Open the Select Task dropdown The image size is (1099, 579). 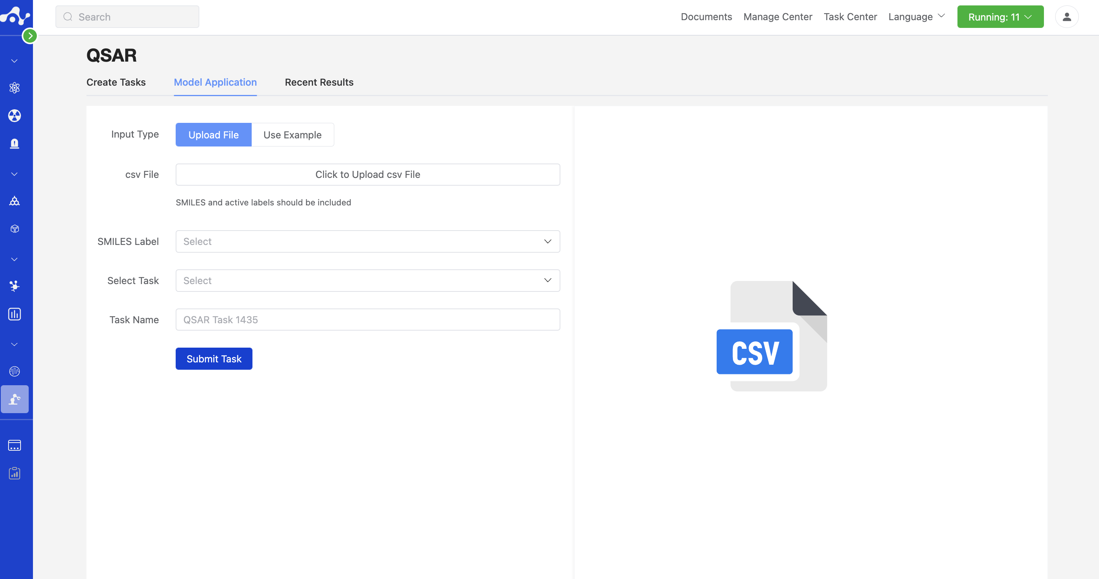(x=367, y=280)
